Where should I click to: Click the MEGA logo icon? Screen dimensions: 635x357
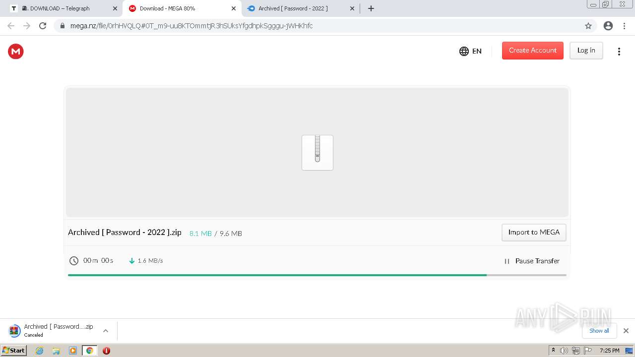point(16,51)
